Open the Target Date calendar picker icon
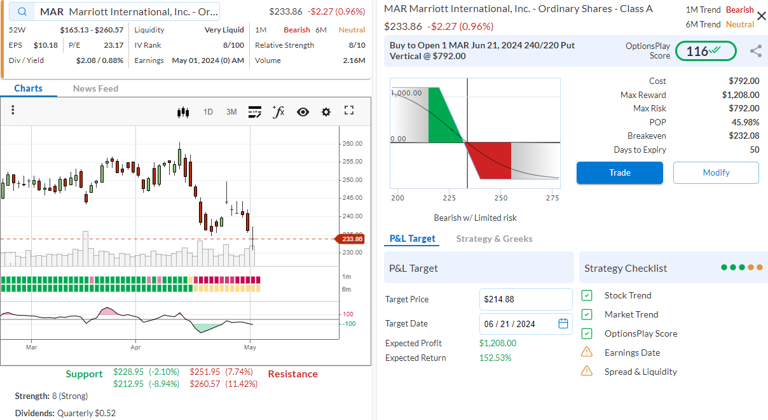Viewport: 768px width, 420px height. [563, 323]
